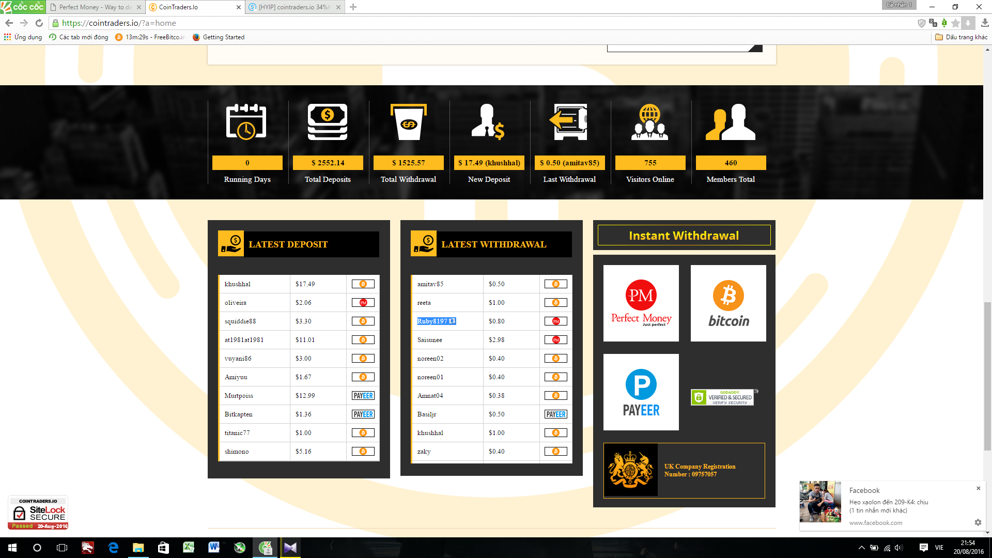Click the Total Withdrawal cup icon
The width and height of the screenshot is (992, 558).
click(408, 122)
